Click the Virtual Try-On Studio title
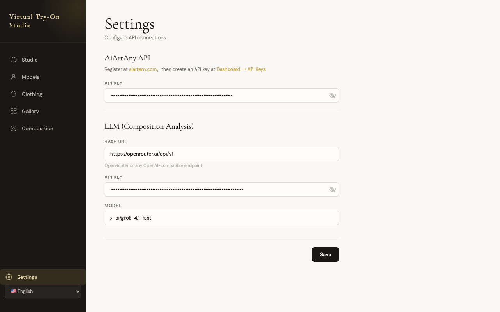 (34, 21)
